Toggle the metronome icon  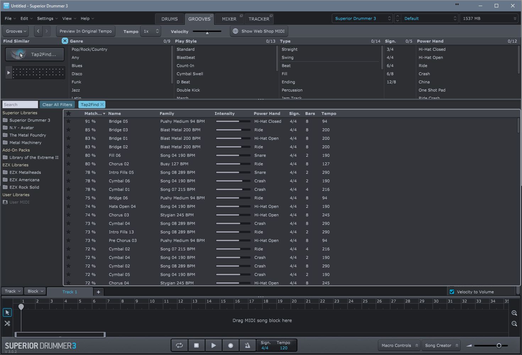247,345
